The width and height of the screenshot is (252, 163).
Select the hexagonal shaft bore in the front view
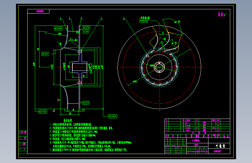(x=159, y=67)
